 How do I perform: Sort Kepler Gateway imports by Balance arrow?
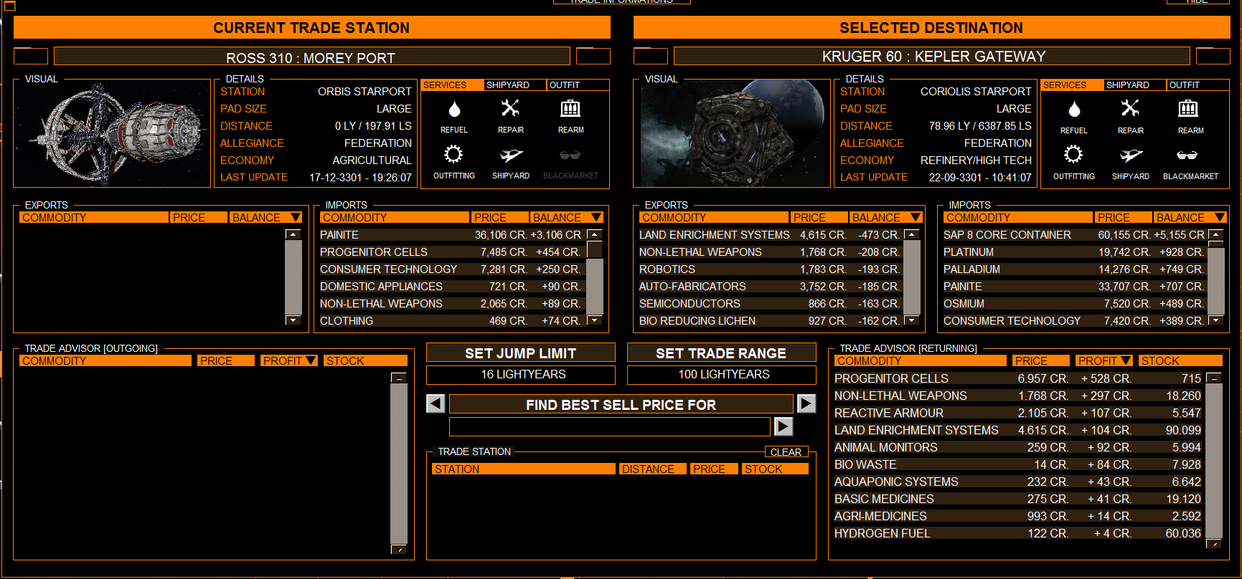point(1220,217)
